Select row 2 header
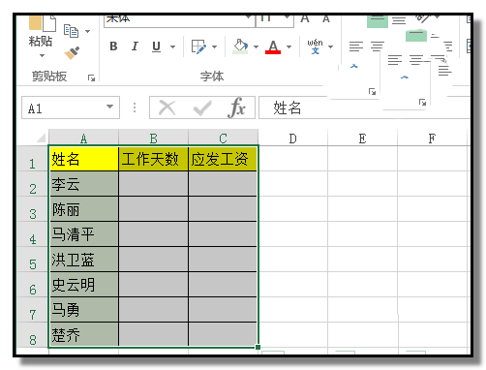This screenshot has height=370, width=486. coord(32,184)
